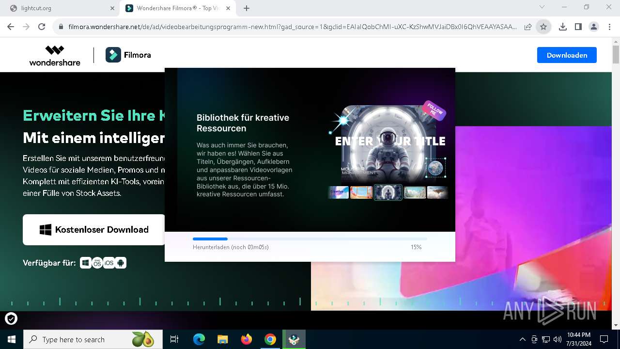The height and width of the screenshot is (349, 620).
Task: Select the highlighted astronaut template thumbnail
Action: click(388, 192)
